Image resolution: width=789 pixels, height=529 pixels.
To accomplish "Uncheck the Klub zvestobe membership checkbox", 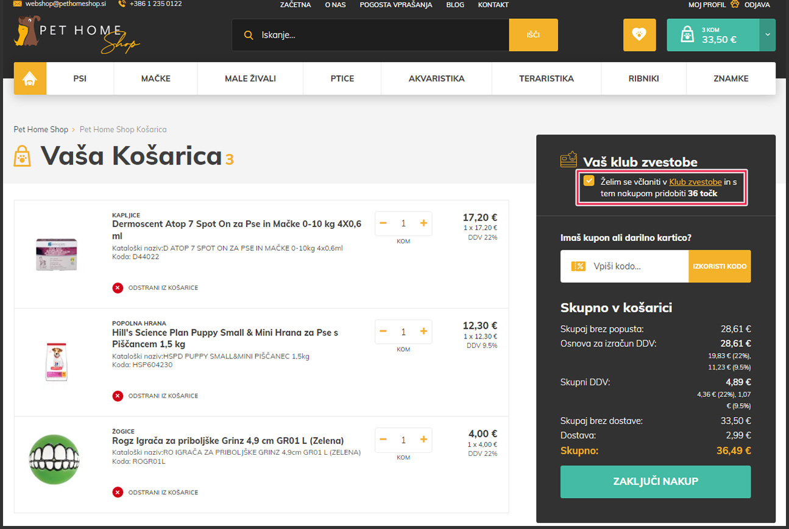I will click(589, 181).
